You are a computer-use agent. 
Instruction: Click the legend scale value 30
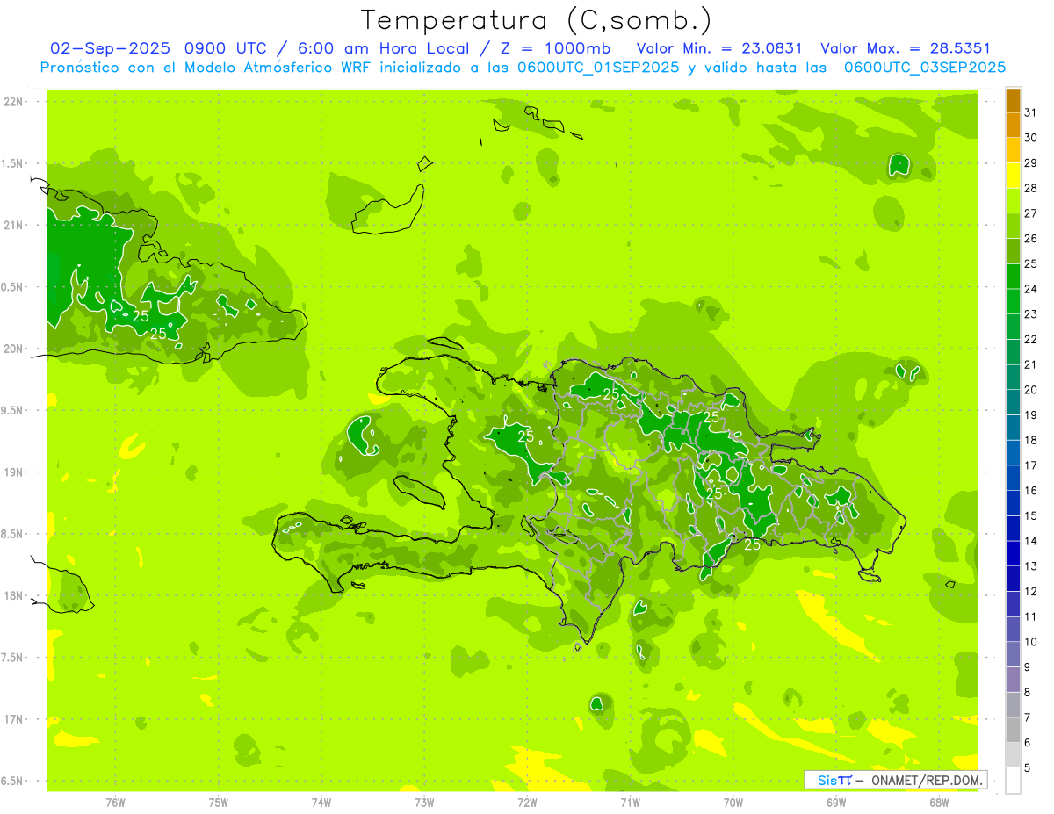tap(1031, 139)
